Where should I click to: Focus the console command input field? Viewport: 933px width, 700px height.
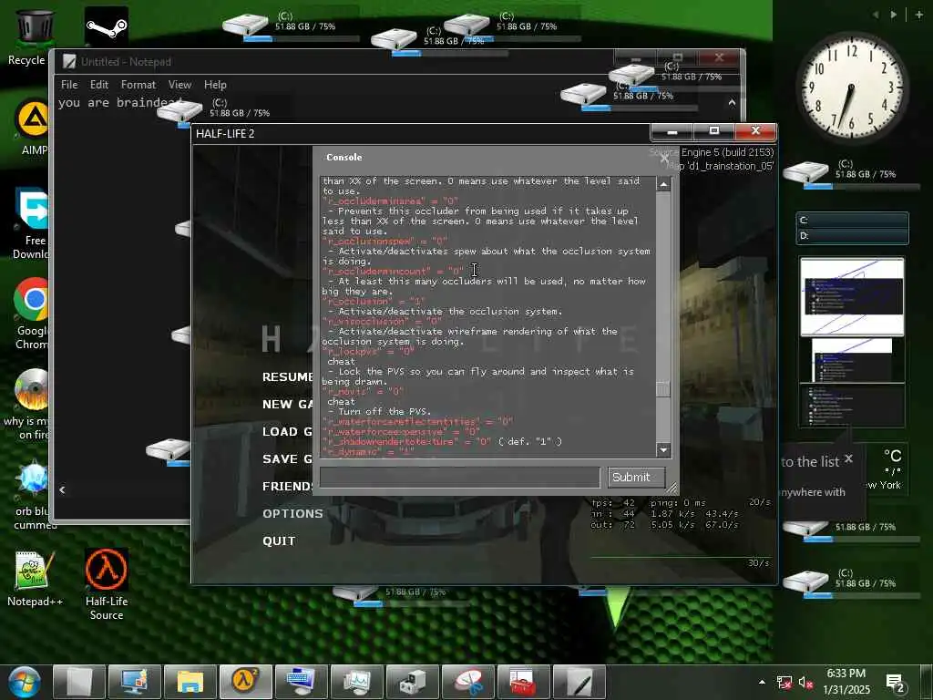pyautogui.click(x=459, y=477)
